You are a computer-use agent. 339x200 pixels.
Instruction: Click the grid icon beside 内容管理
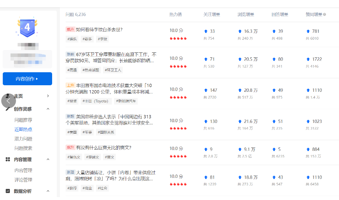(8, 159)
